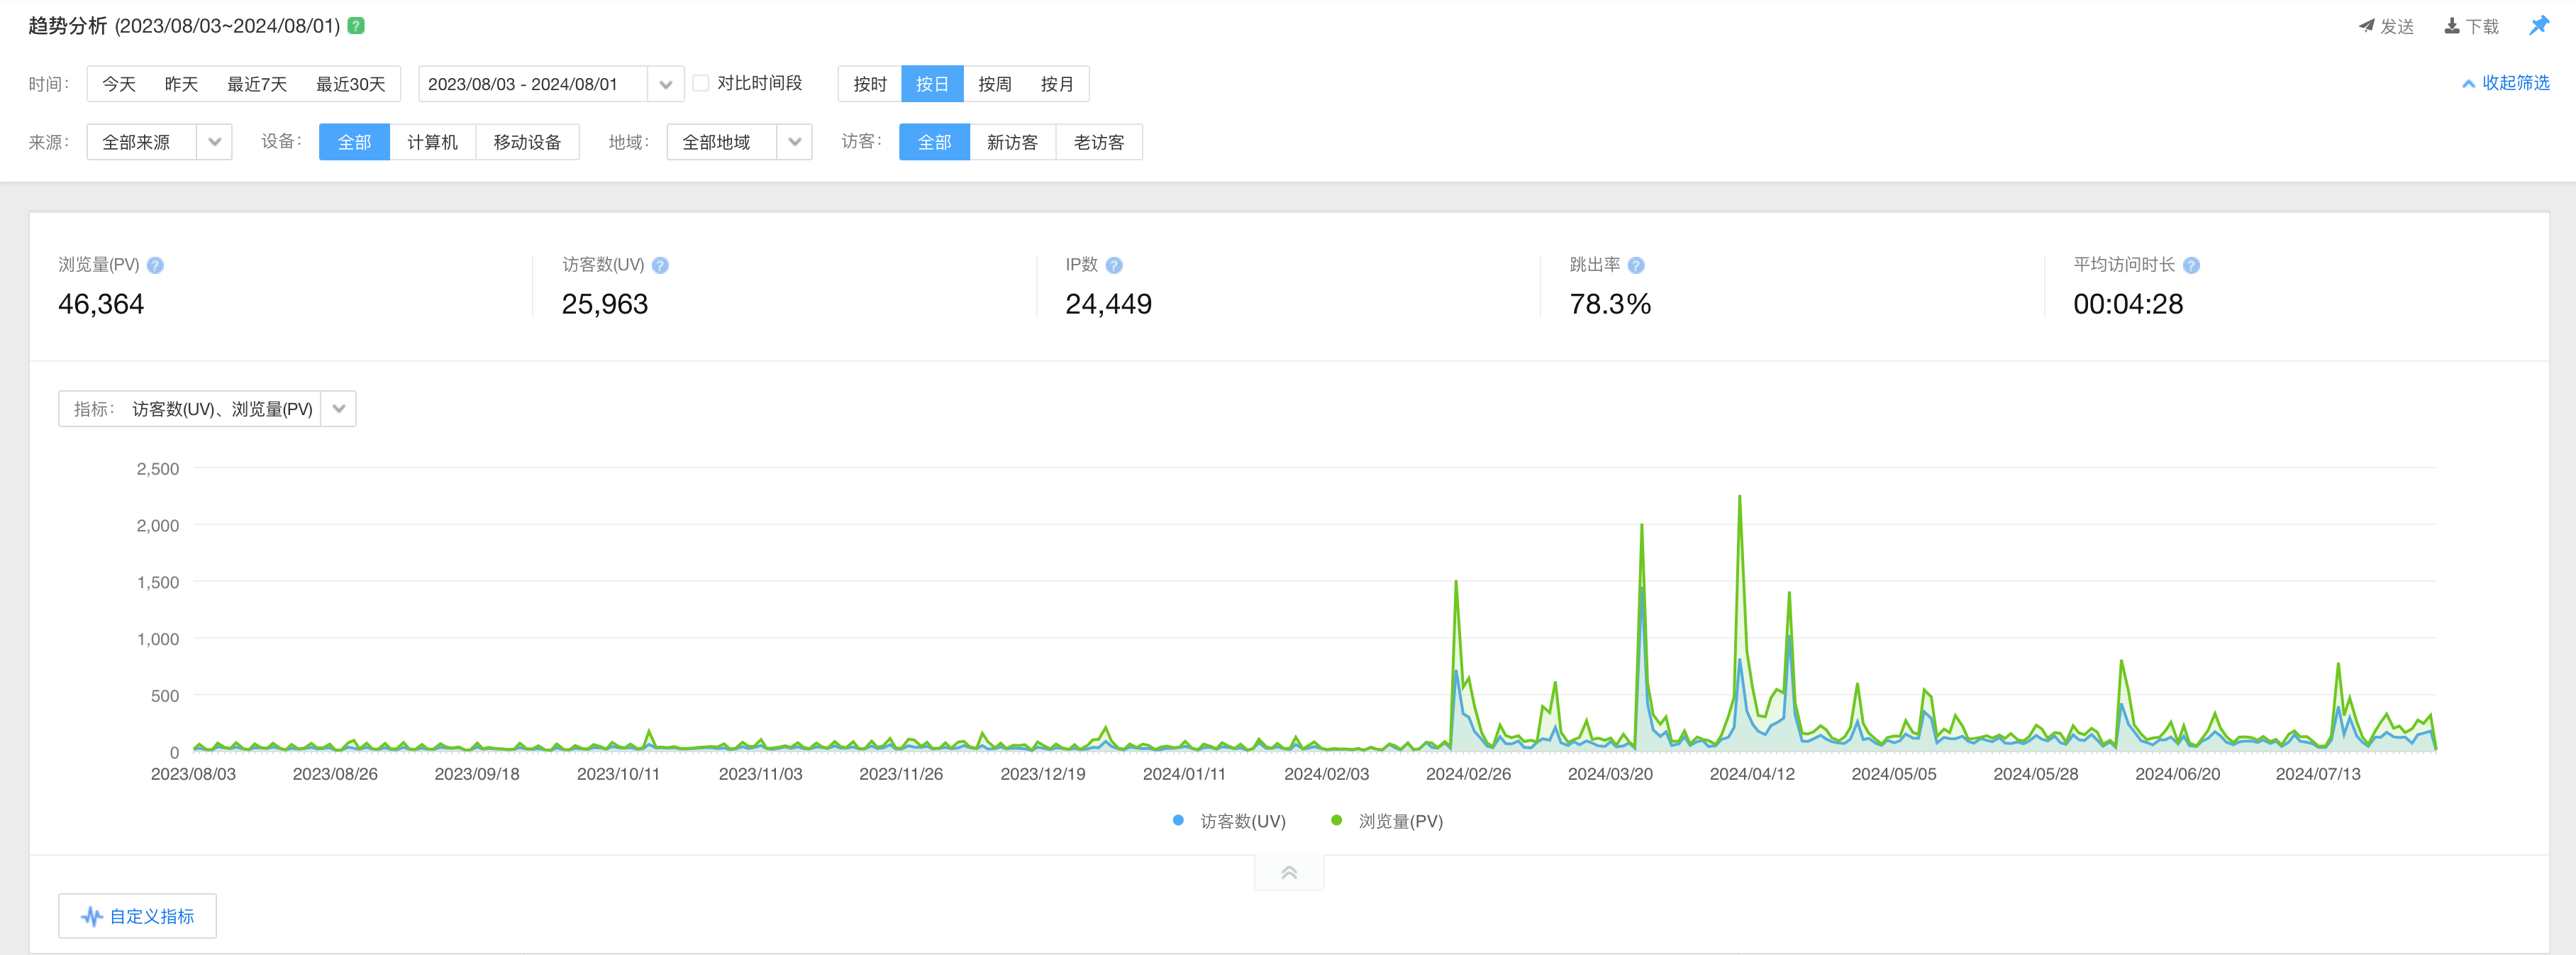Image resolution: width=2576 pixels, height=955 pixels.
Task: Collapse chart with double-chevron up icon
Action: tap(1289, 873)
